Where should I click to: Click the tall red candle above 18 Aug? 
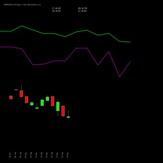63,111
